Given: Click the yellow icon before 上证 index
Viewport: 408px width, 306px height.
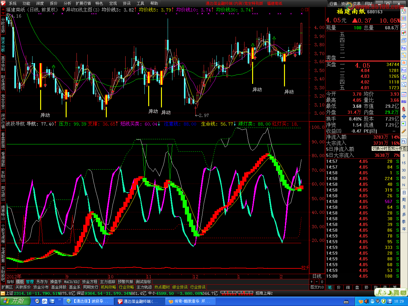Looking at the screenshot, I should 3,293.
